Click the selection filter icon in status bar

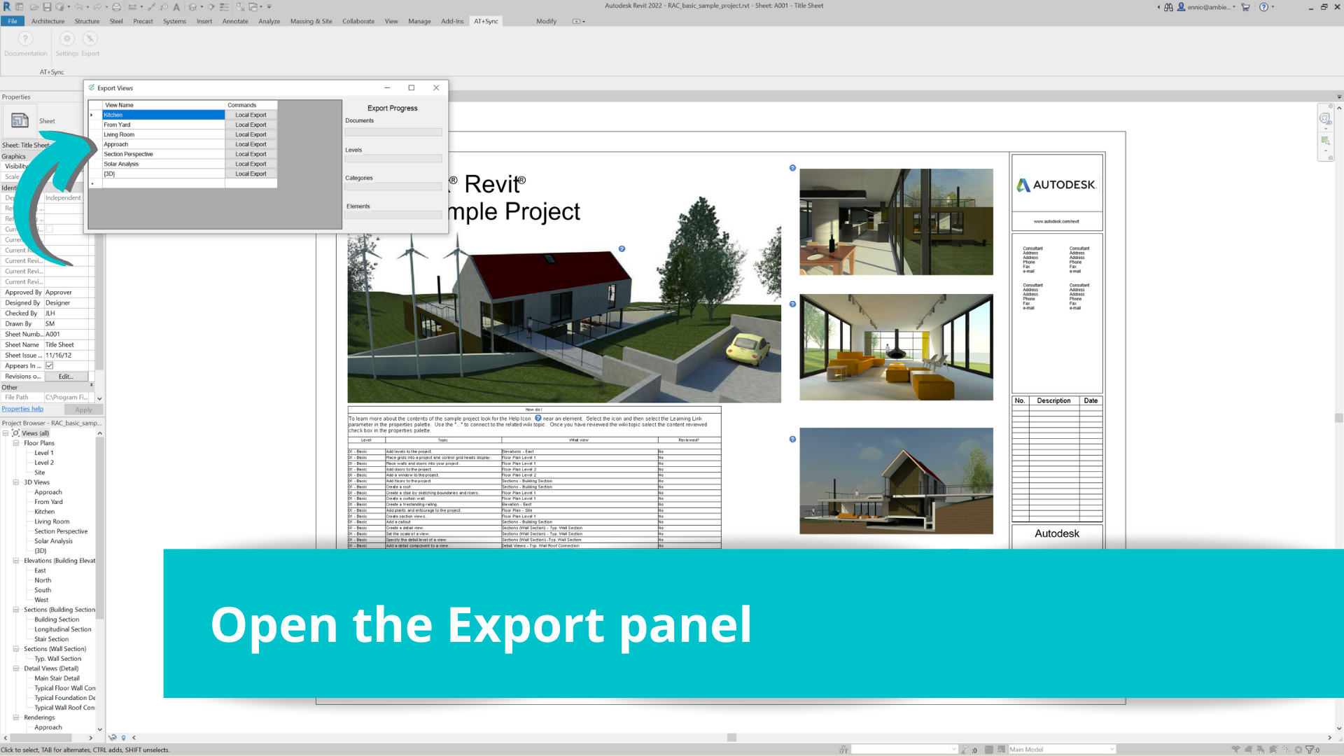(x=1310, y=750)
